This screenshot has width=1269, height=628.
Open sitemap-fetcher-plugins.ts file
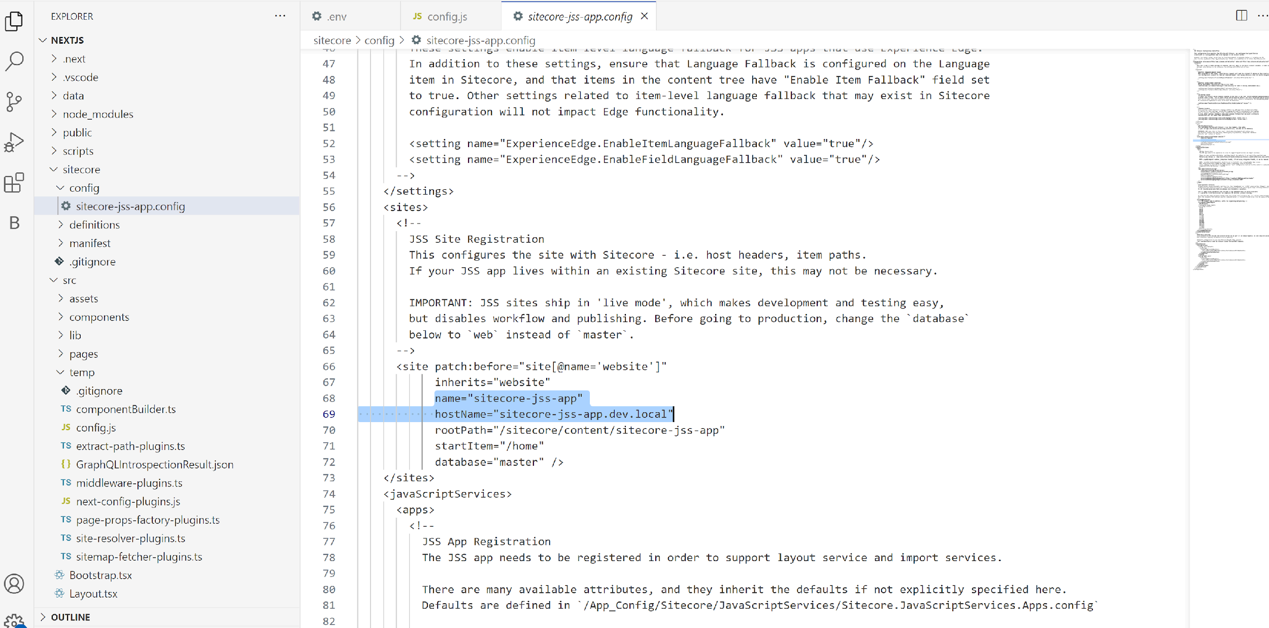coord(167,556)
